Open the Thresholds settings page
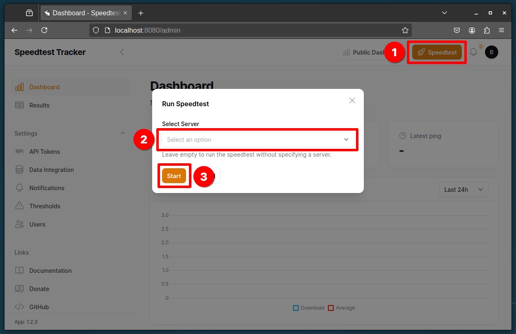The height and width of the screenshot is (334, 516). click(71, 206)
